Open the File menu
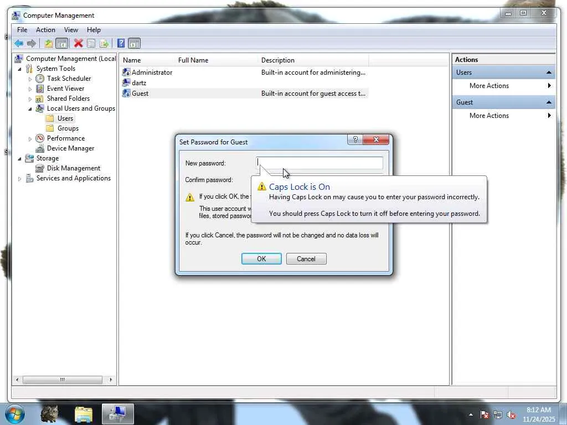Screen dimensions: 567x425 22,30
